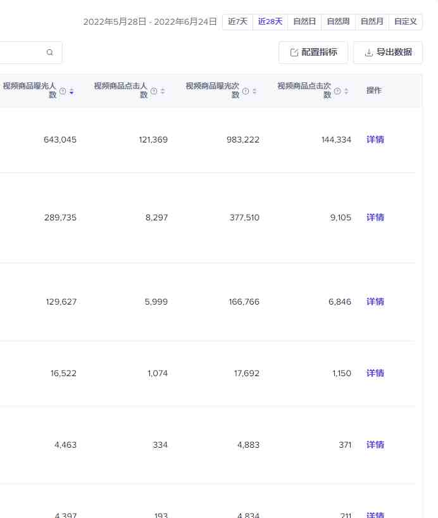Viewport: 438px width, 518px height.
Task: Select cell value 377,510
Action: (x=244, y=218)
